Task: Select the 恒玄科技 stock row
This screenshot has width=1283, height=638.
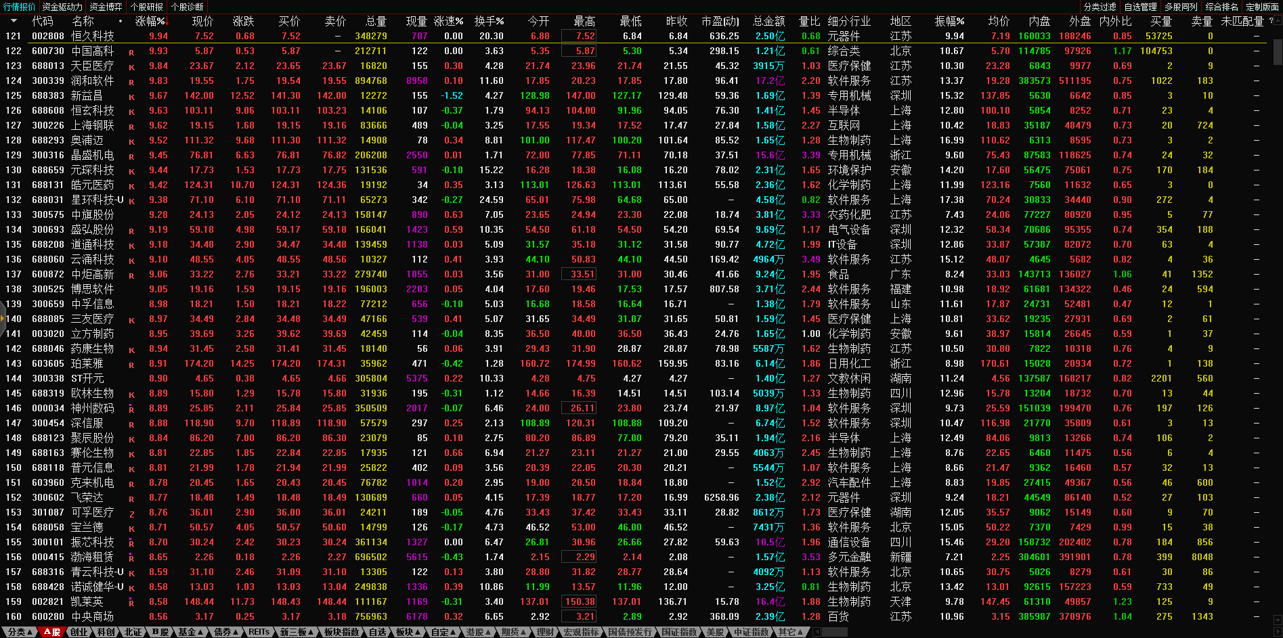Action: coord(93,110)
